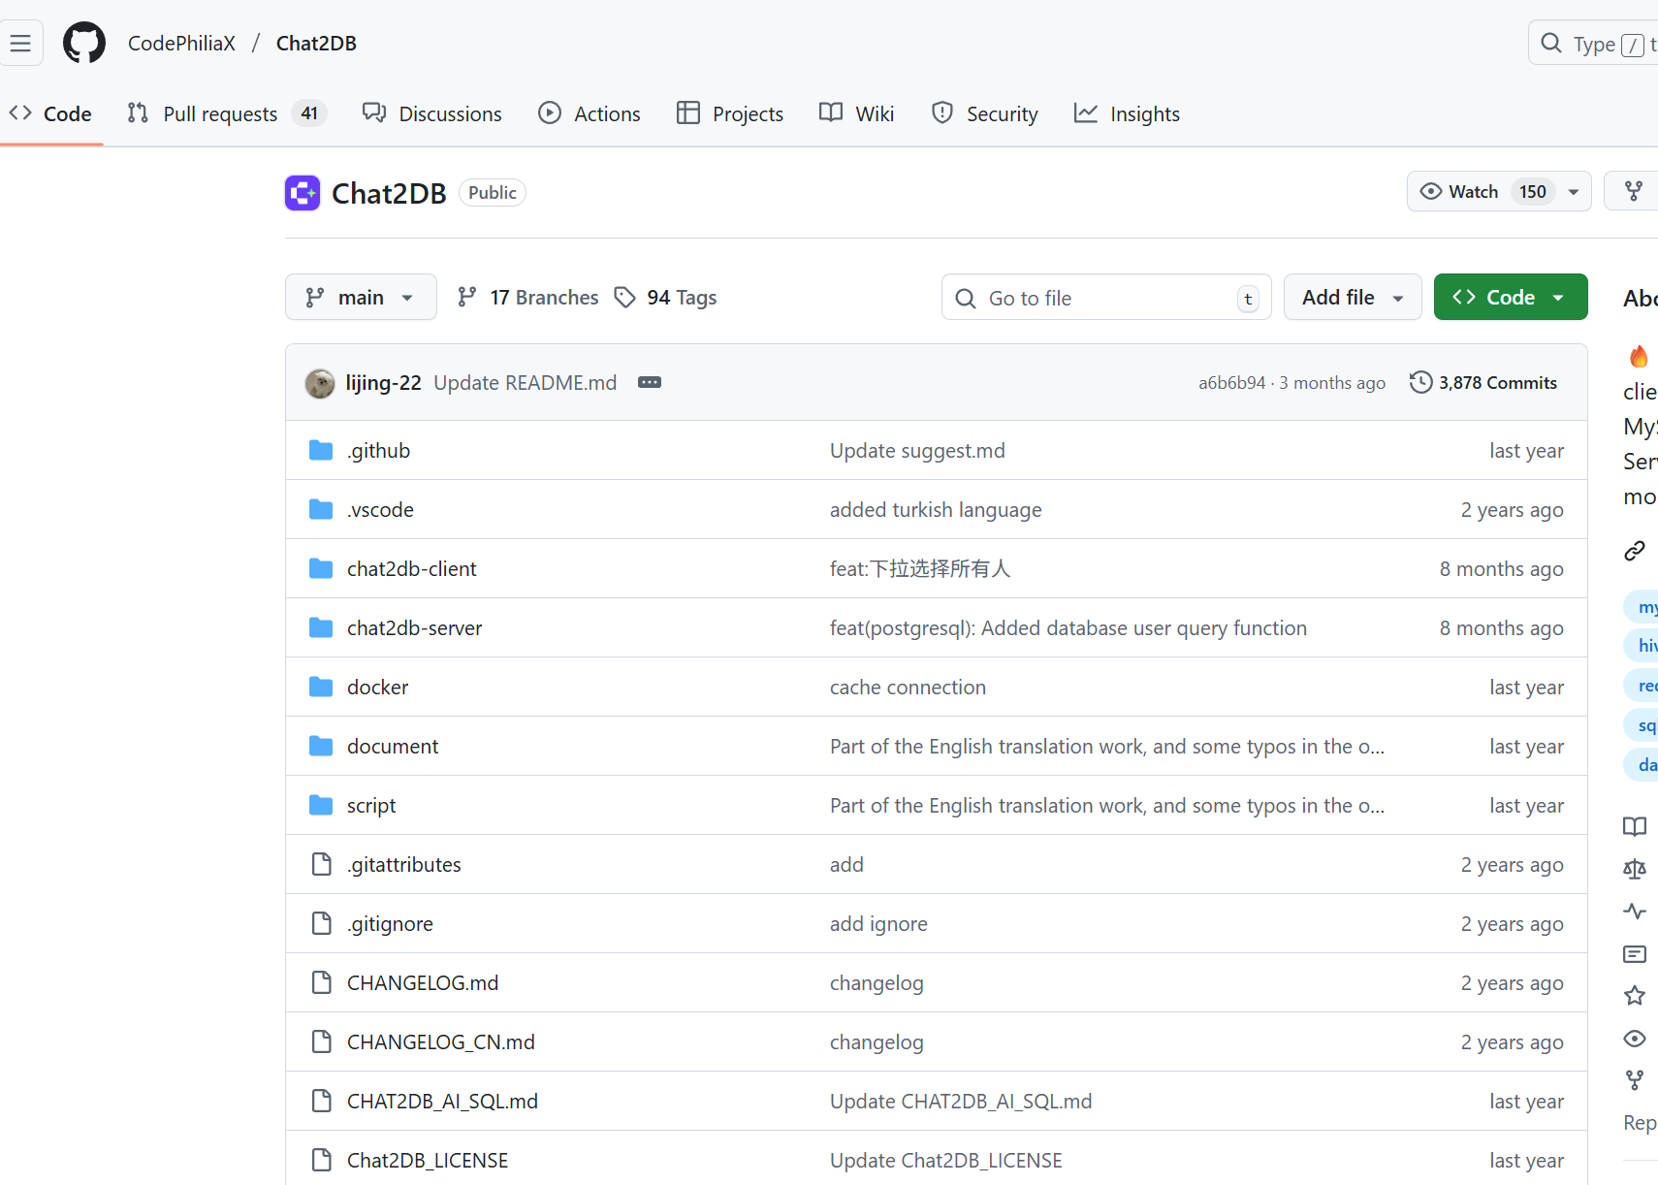The width and height of the screenshot is (1658, 1185).
Task: Switch to the Code tab
Action: pyautogui.click(x=50, y=113)
